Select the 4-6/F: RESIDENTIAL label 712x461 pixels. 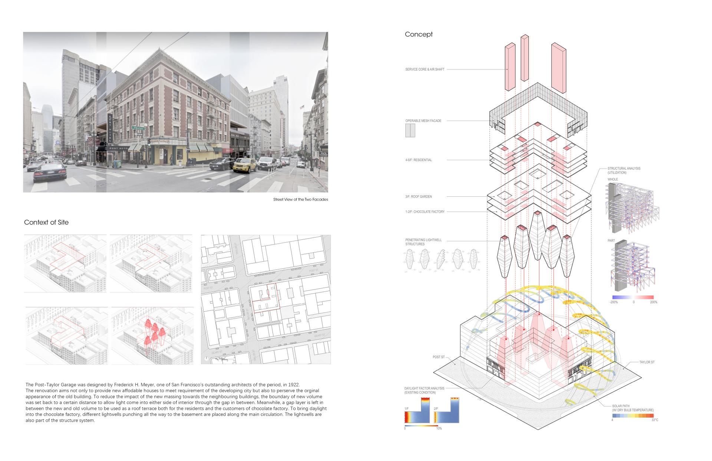click(419, 160)
